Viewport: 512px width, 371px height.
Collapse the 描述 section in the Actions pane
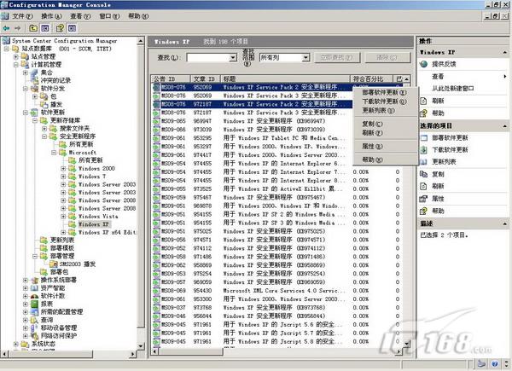[x=505, y=223]
